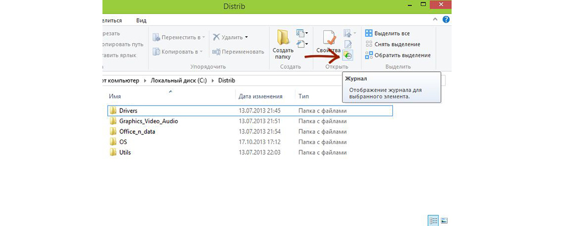Expand the Удалить (delete) dropdown arrow
566x226 pixels.
click(x=246, y=37)
